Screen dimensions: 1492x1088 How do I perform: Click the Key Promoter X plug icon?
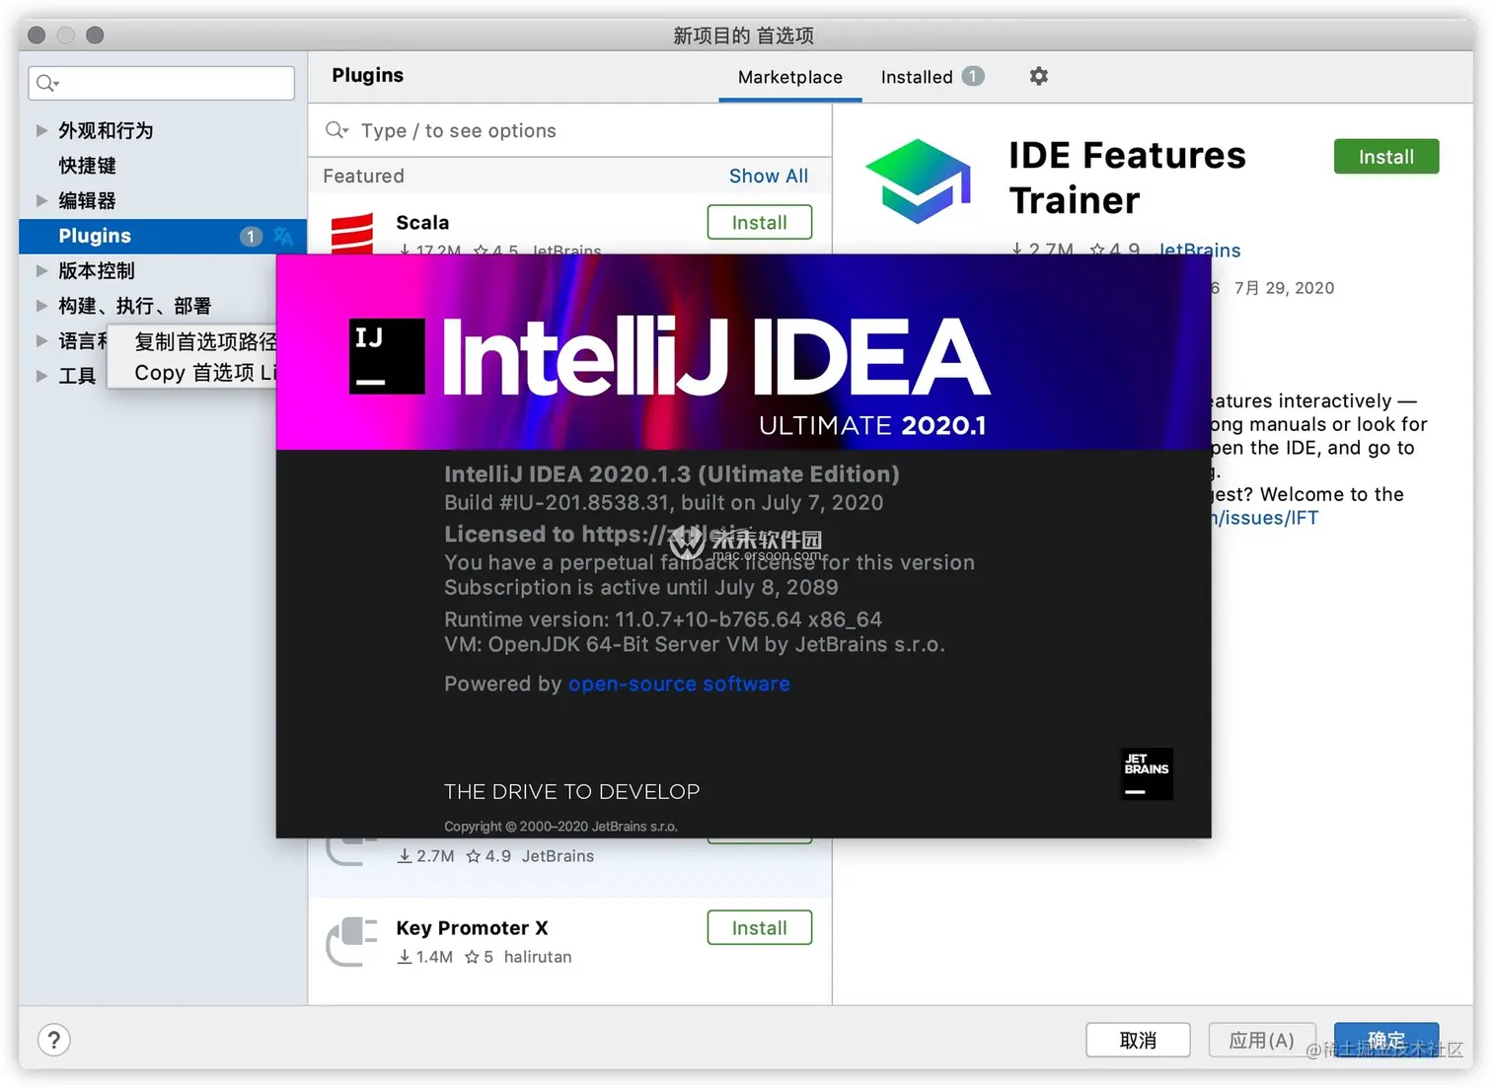click(x=352, y=942)
